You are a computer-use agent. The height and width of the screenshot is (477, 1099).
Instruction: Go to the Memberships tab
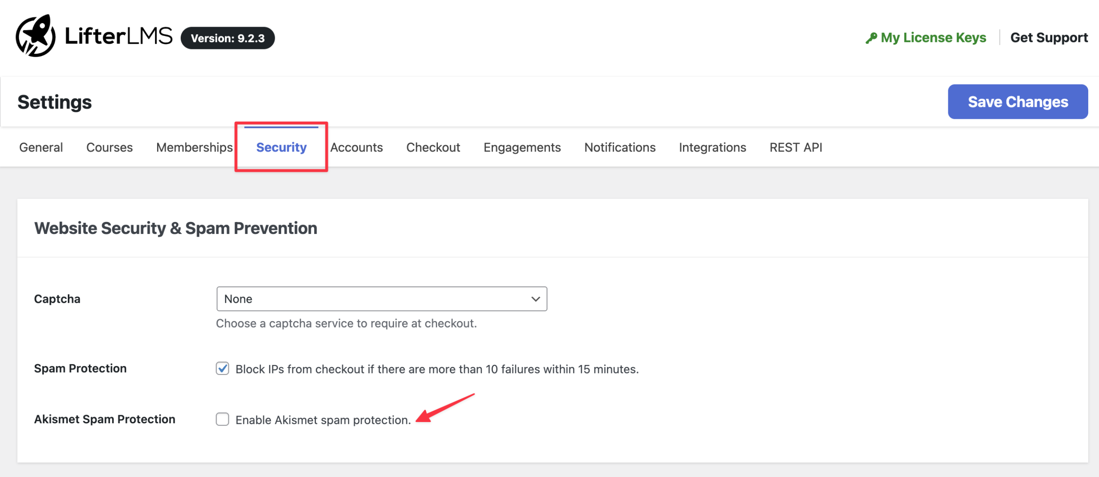(x=194, y=147)
